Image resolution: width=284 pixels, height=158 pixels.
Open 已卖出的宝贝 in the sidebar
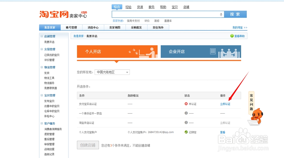pos(52,55)
